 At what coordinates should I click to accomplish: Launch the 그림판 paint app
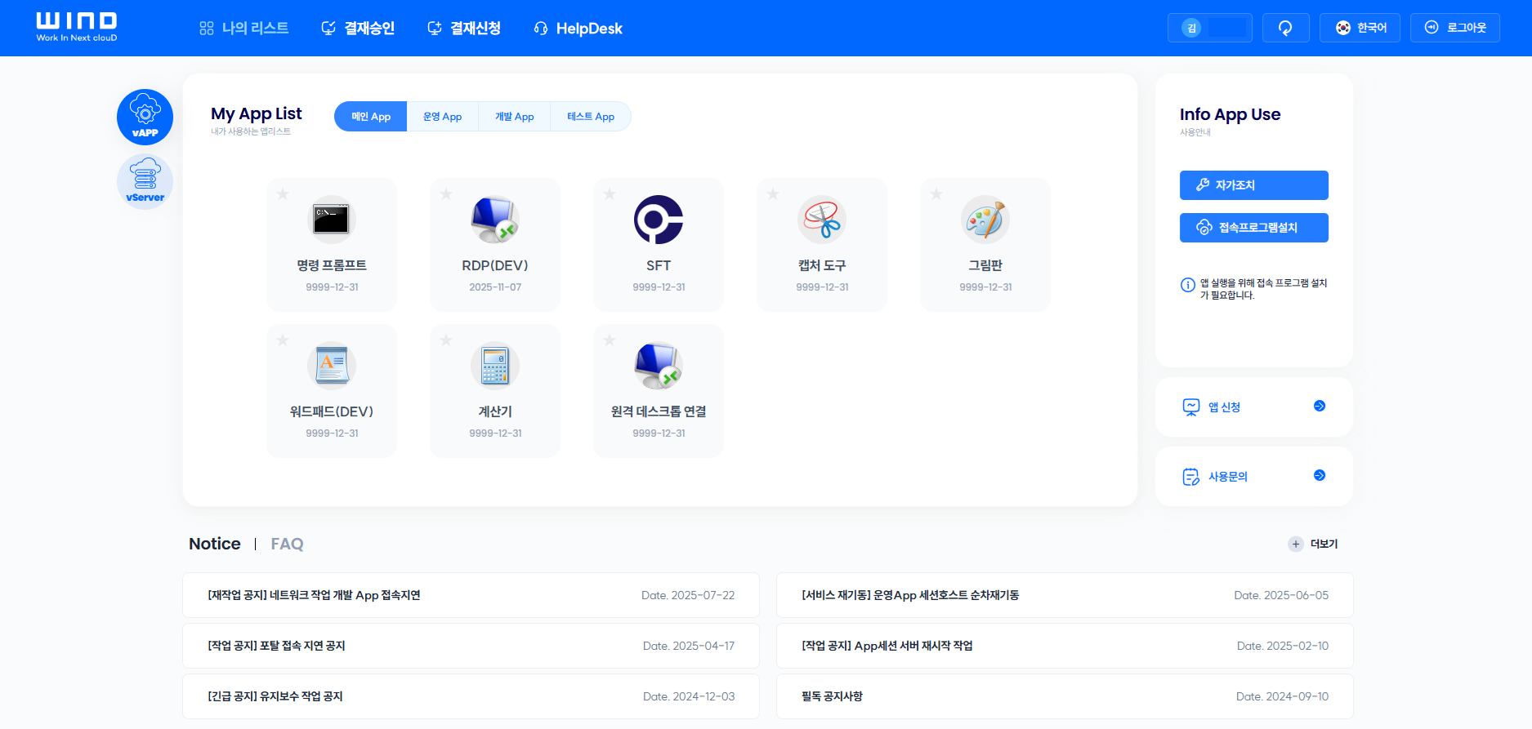pos(985,220)
